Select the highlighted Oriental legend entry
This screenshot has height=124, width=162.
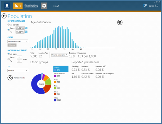(61, 69)
